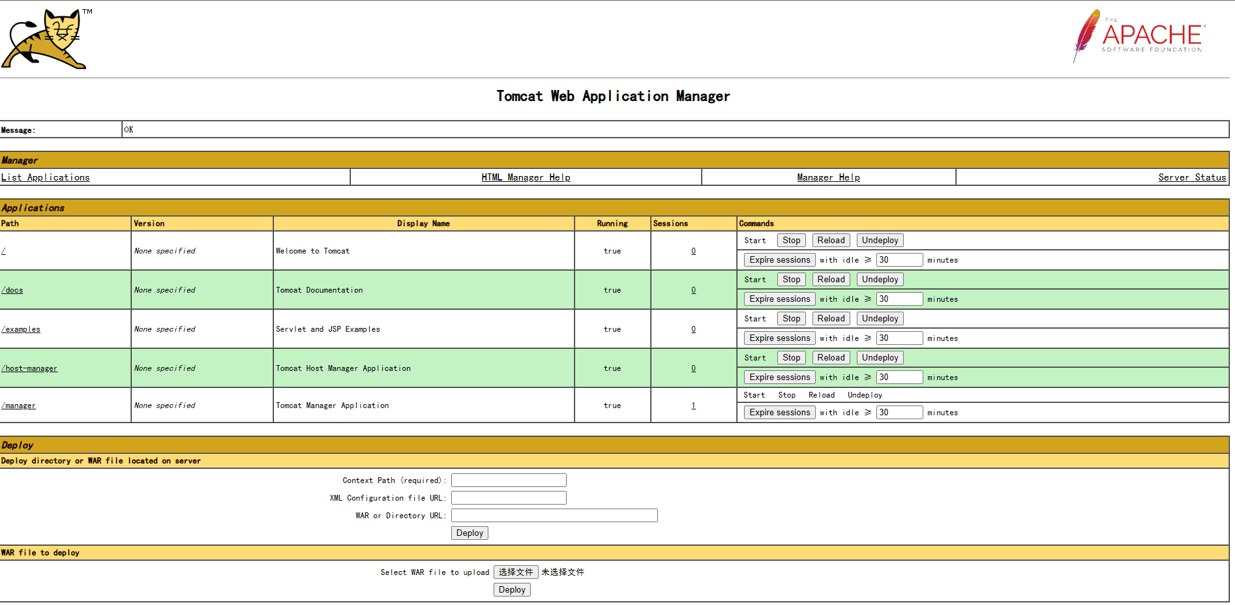Reload the /examples application
Viewport: 1235px width, 605px height.
pyautogui.click(x=831, y=319)
